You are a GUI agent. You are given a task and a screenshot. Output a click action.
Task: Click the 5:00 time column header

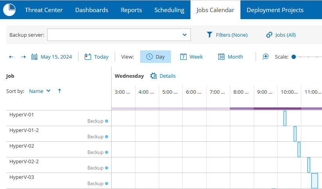click(170, 92)
